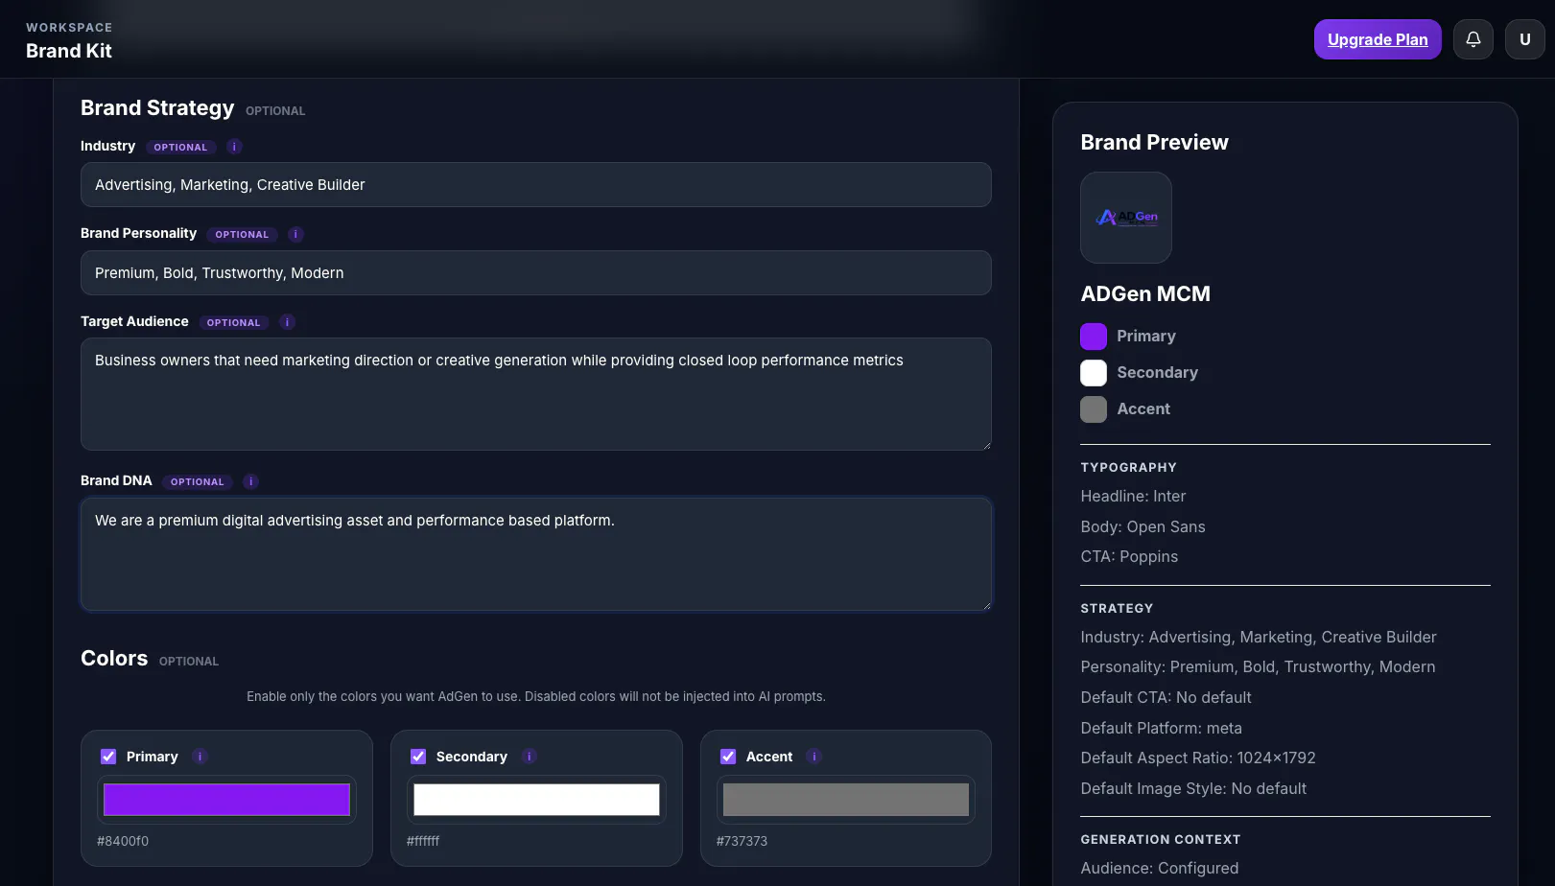Uncheck the Accent color checkbox
The image size is (1555, 886).
[728, 757]
